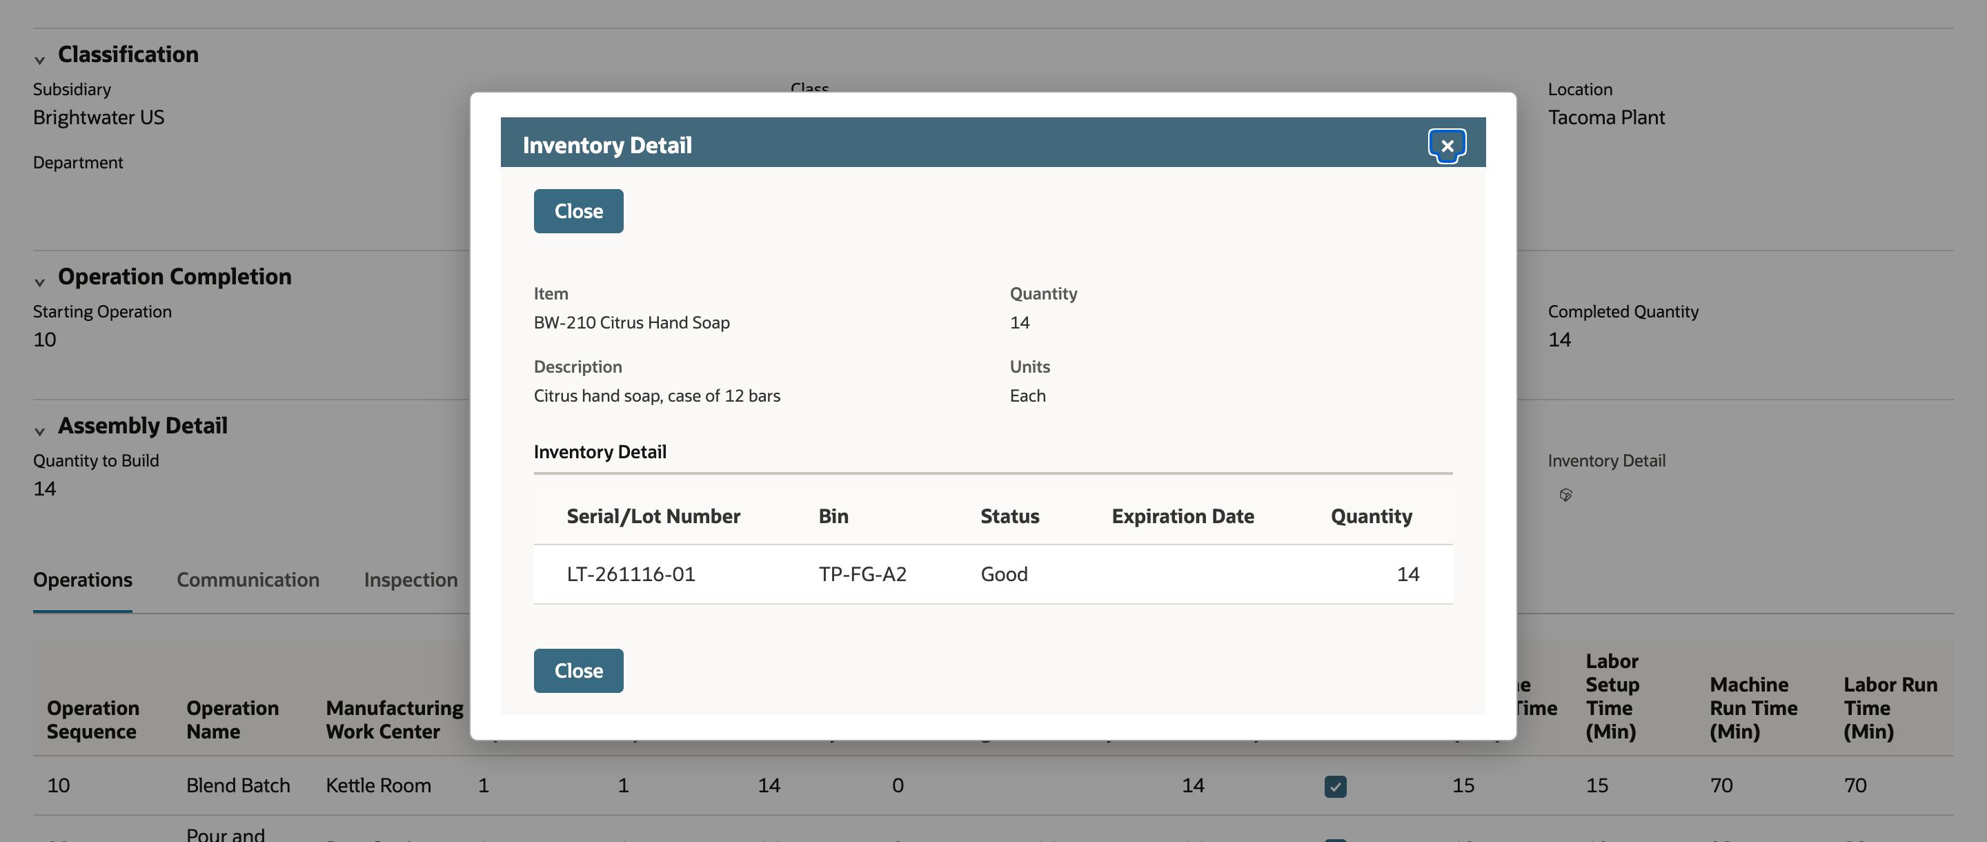This screenshot has width=1987, height=842.
Task: Click the quantity 14 in lot row
Action: [1407, 574]
